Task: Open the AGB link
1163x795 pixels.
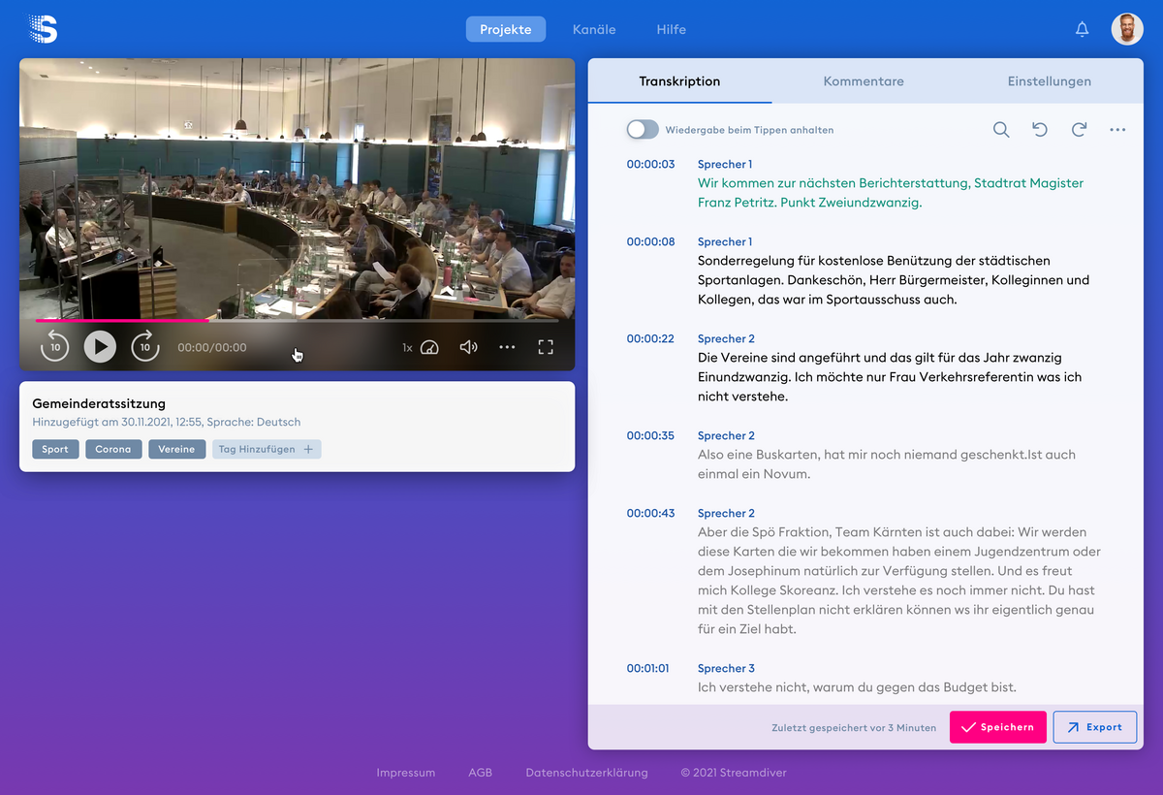Action: [x=481, y=773]
